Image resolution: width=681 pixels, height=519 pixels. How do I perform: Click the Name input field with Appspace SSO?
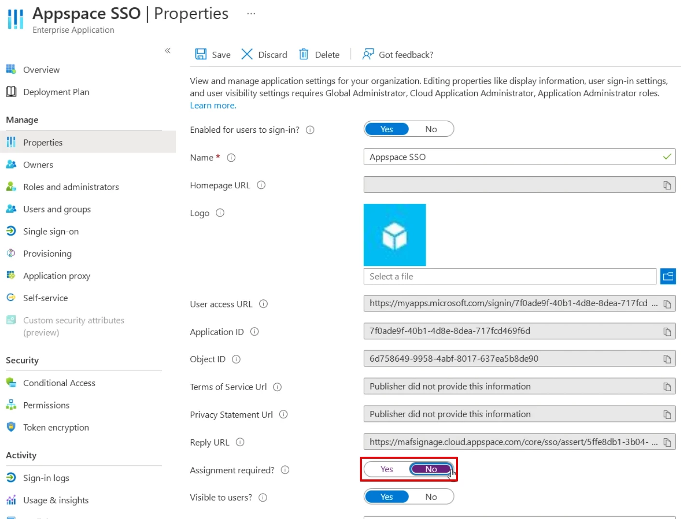point(519,157)
